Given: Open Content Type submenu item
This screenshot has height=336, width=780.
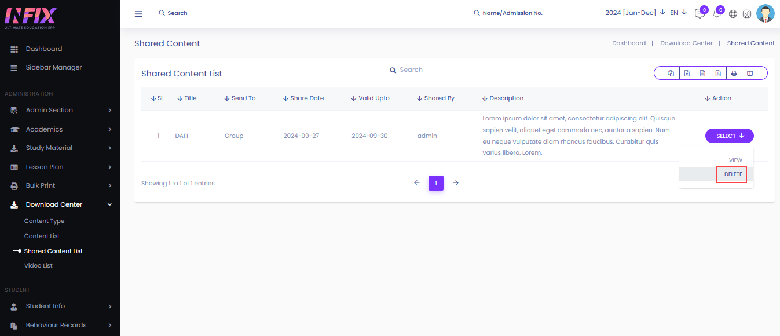Looking at the screenshot, I should pyautogui.click(x=45, y=221).
